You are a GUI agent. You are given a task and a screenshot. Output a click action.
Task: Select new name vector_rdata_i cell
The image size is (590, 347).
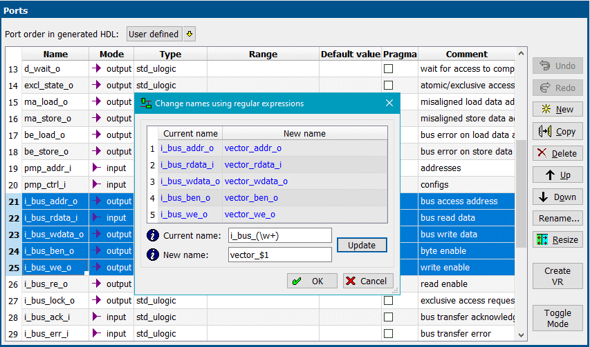(x=305, y=165)
